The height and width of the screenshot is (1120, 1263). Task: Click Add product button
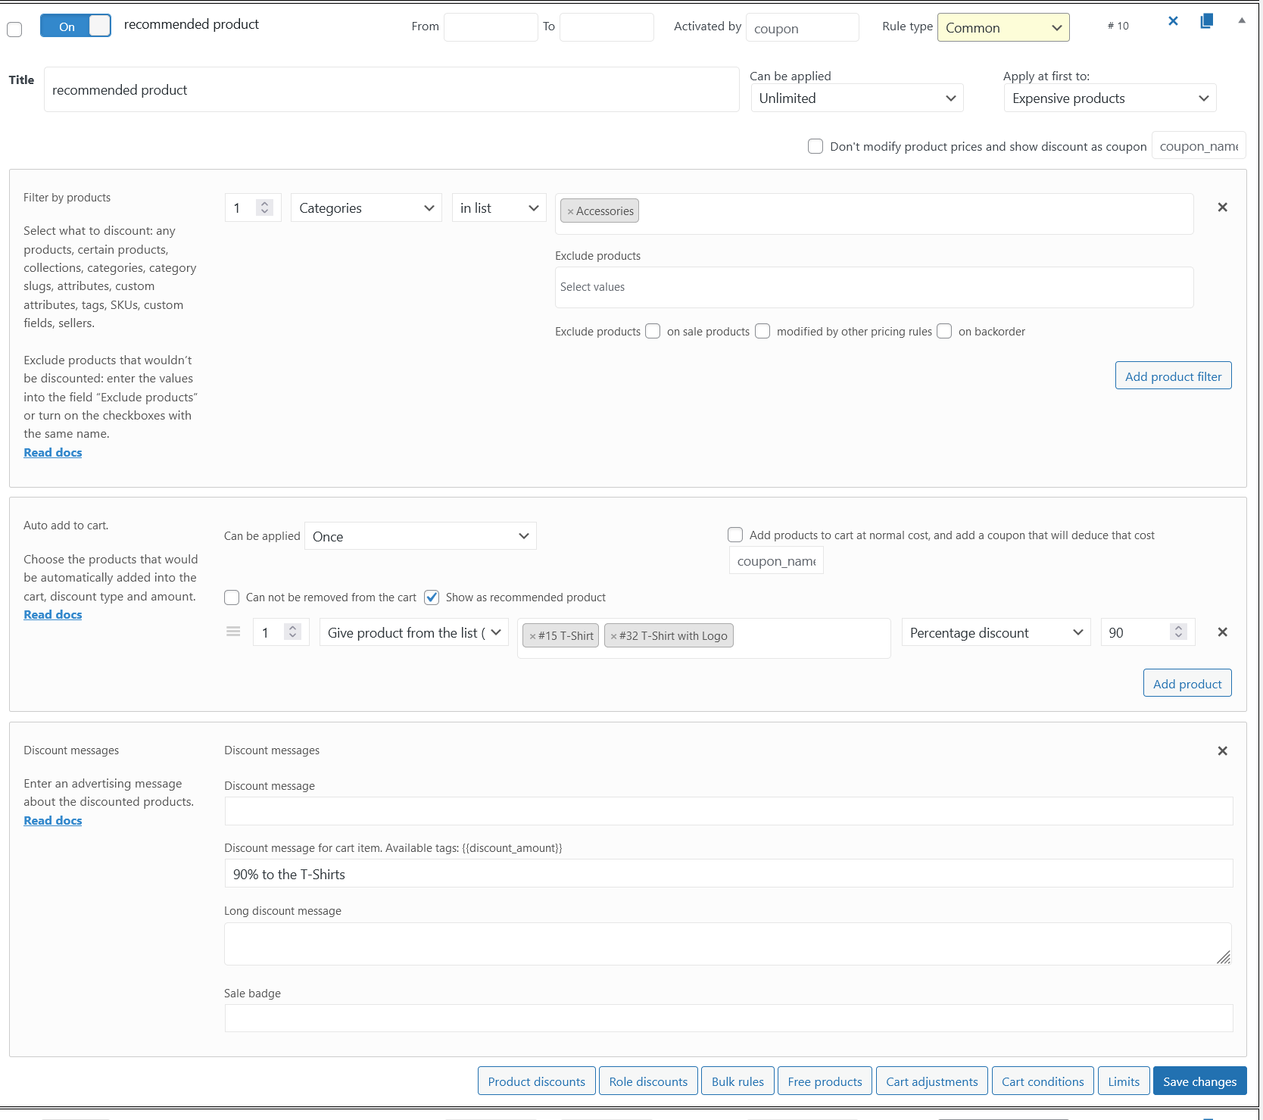1187,683
